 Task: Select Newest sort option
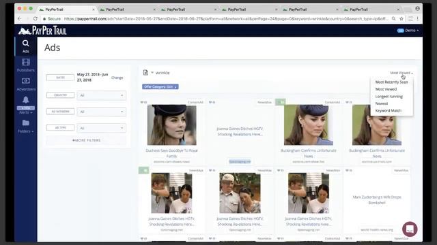(x=382, y=103)
